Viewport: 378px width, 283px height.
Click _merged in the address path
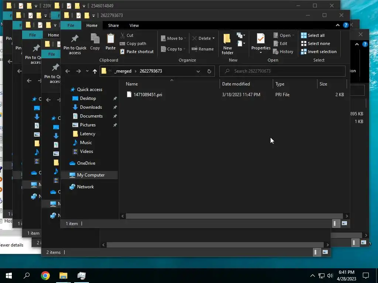(x=123, y=71)
